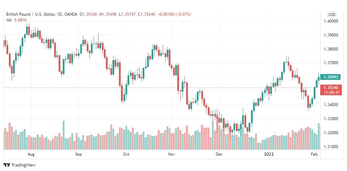This screenshot has height=171, width=347.
Task: Click the TradingView wordmark text
Action: pos(23,165)
